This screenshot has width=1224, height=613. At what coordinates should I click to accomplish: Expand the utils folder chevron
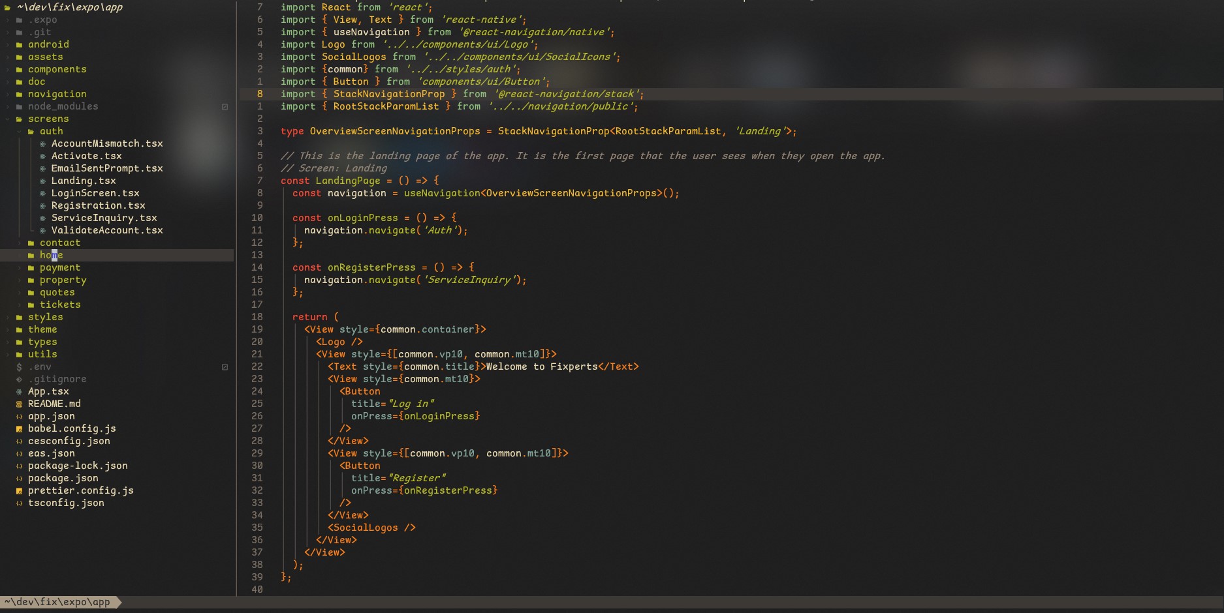(8, 355)
